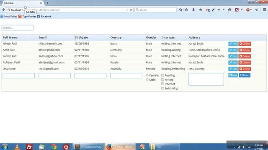This screenshot has height=150, width=268.
Task: Open the Facebook bookmark
Action: tap(44, 17)
